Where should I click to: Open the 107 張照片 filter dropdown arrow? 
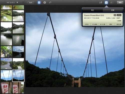click(x=17, y=3)
